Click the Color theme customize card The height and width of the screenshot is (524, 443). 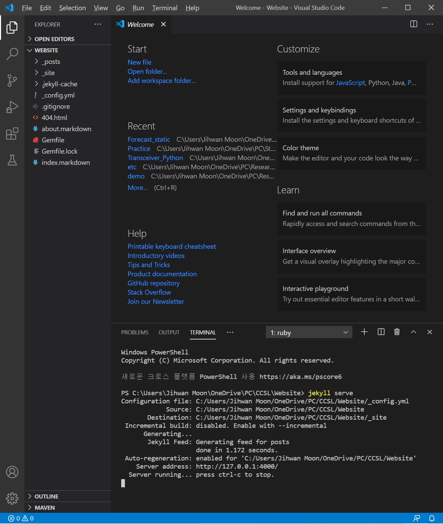coord(352,153)
